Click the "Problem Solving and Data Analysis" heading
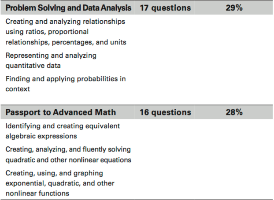Image resolution: width=274 pixels, height=200 pixels. 68,8
